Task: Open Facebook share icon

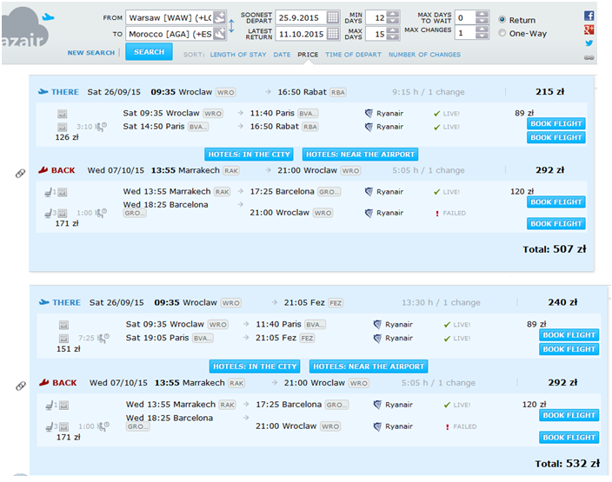Action: coord(589,16)
